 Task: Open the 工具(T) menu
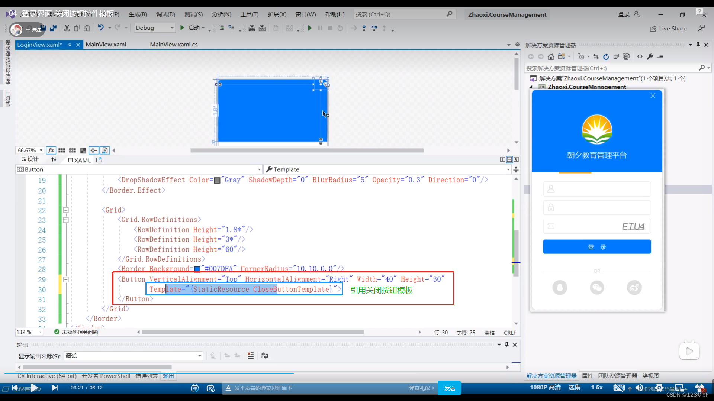[249, 14]
